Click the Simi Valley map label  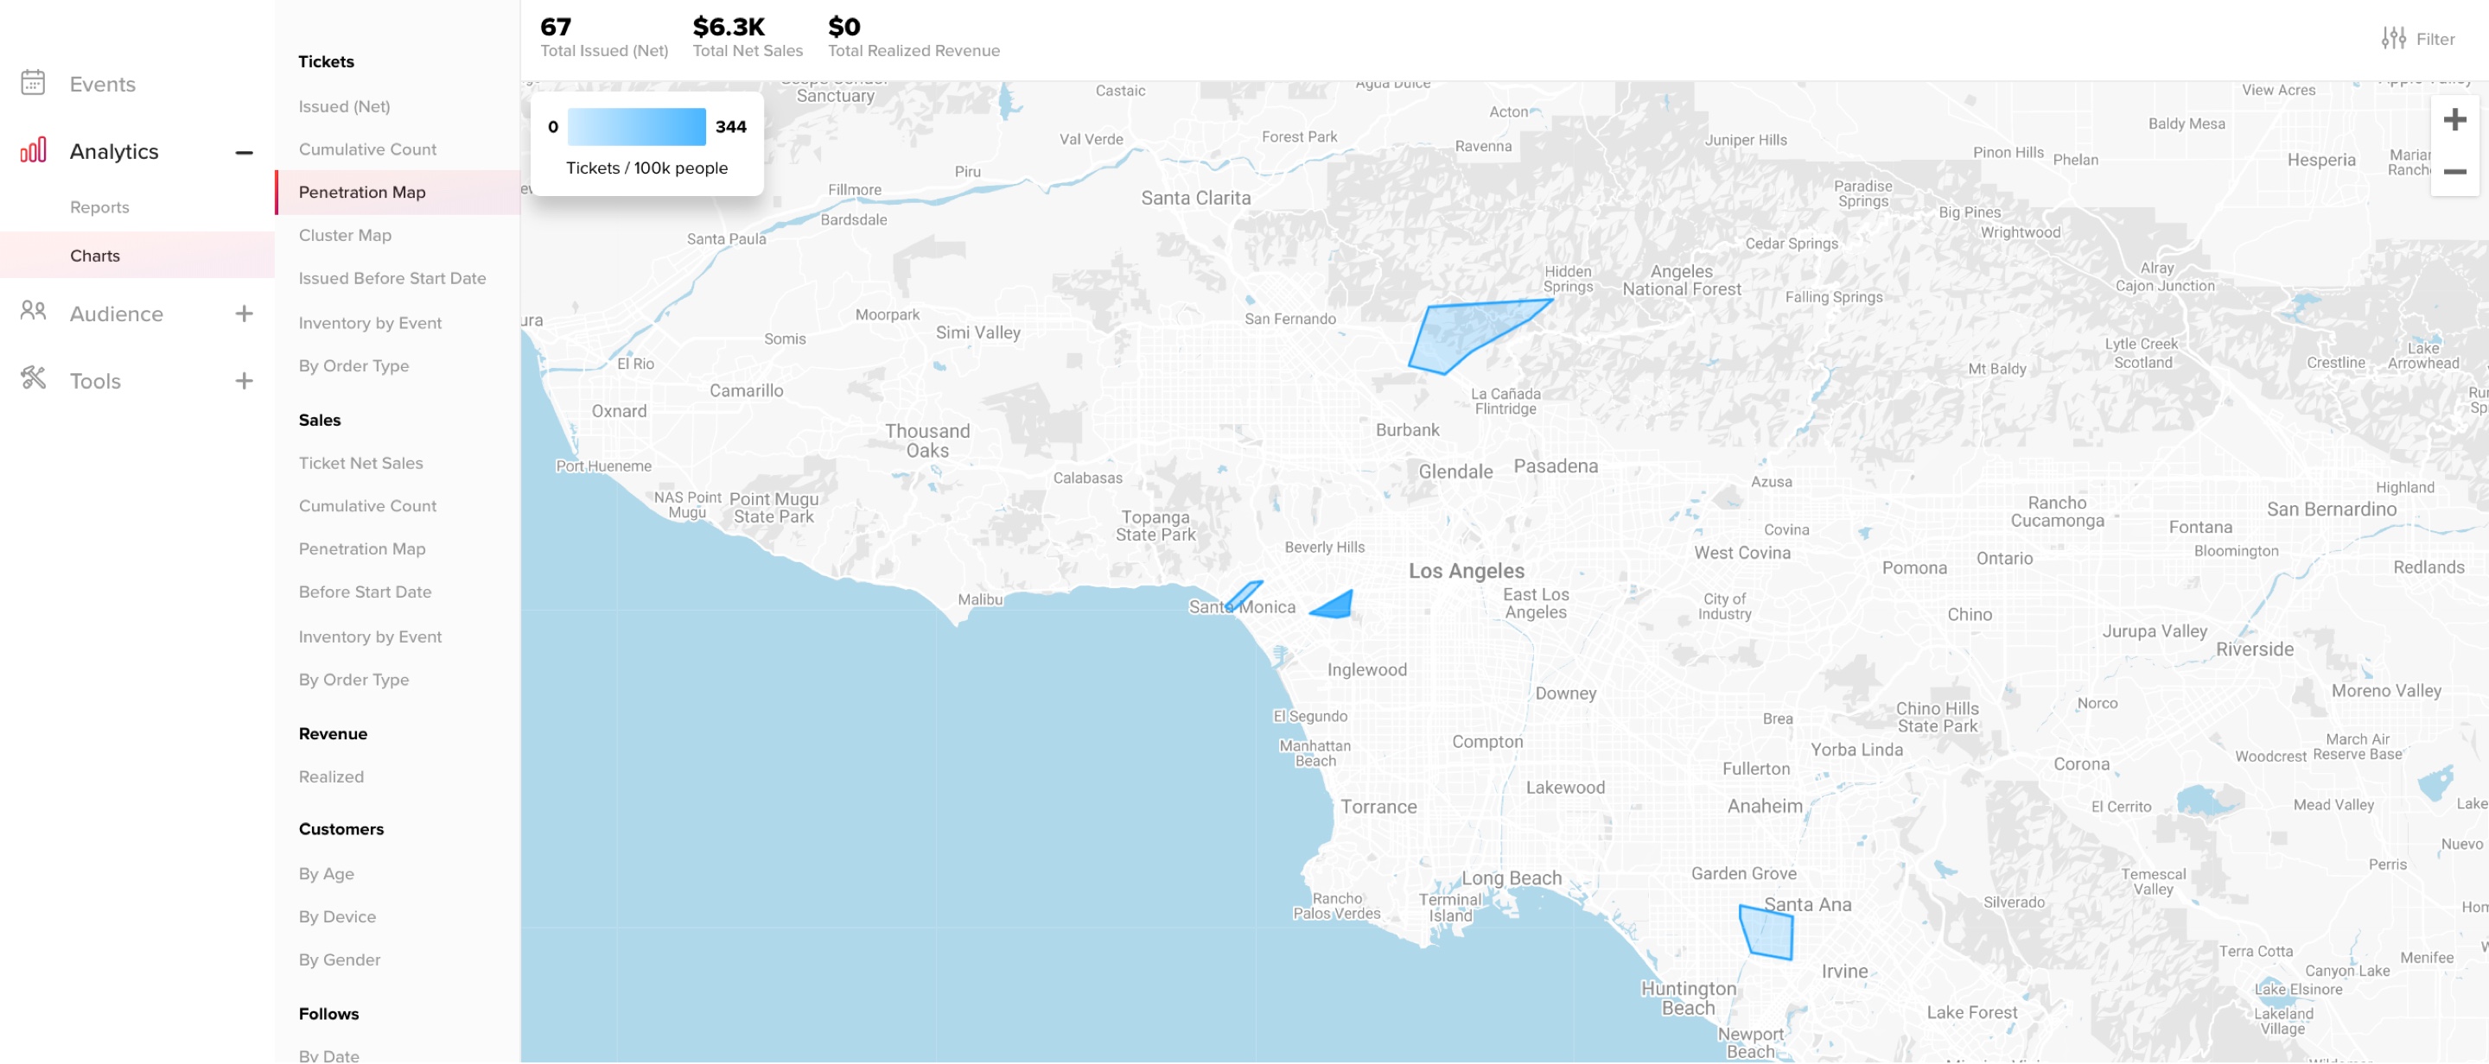coord(977,332)
